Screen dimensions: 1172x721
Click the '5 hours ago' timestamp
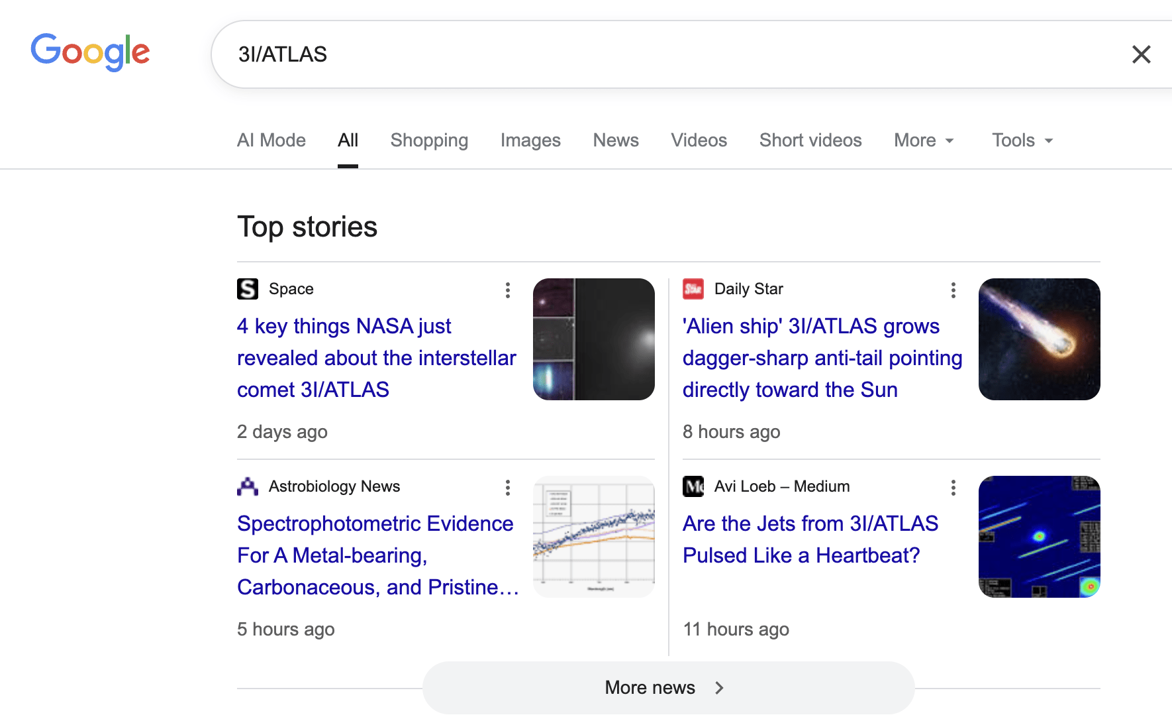point(286,630)
